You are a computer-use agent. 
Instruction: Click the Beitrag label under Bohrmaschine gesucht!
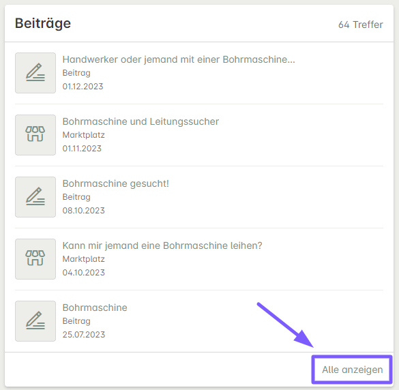76,197
